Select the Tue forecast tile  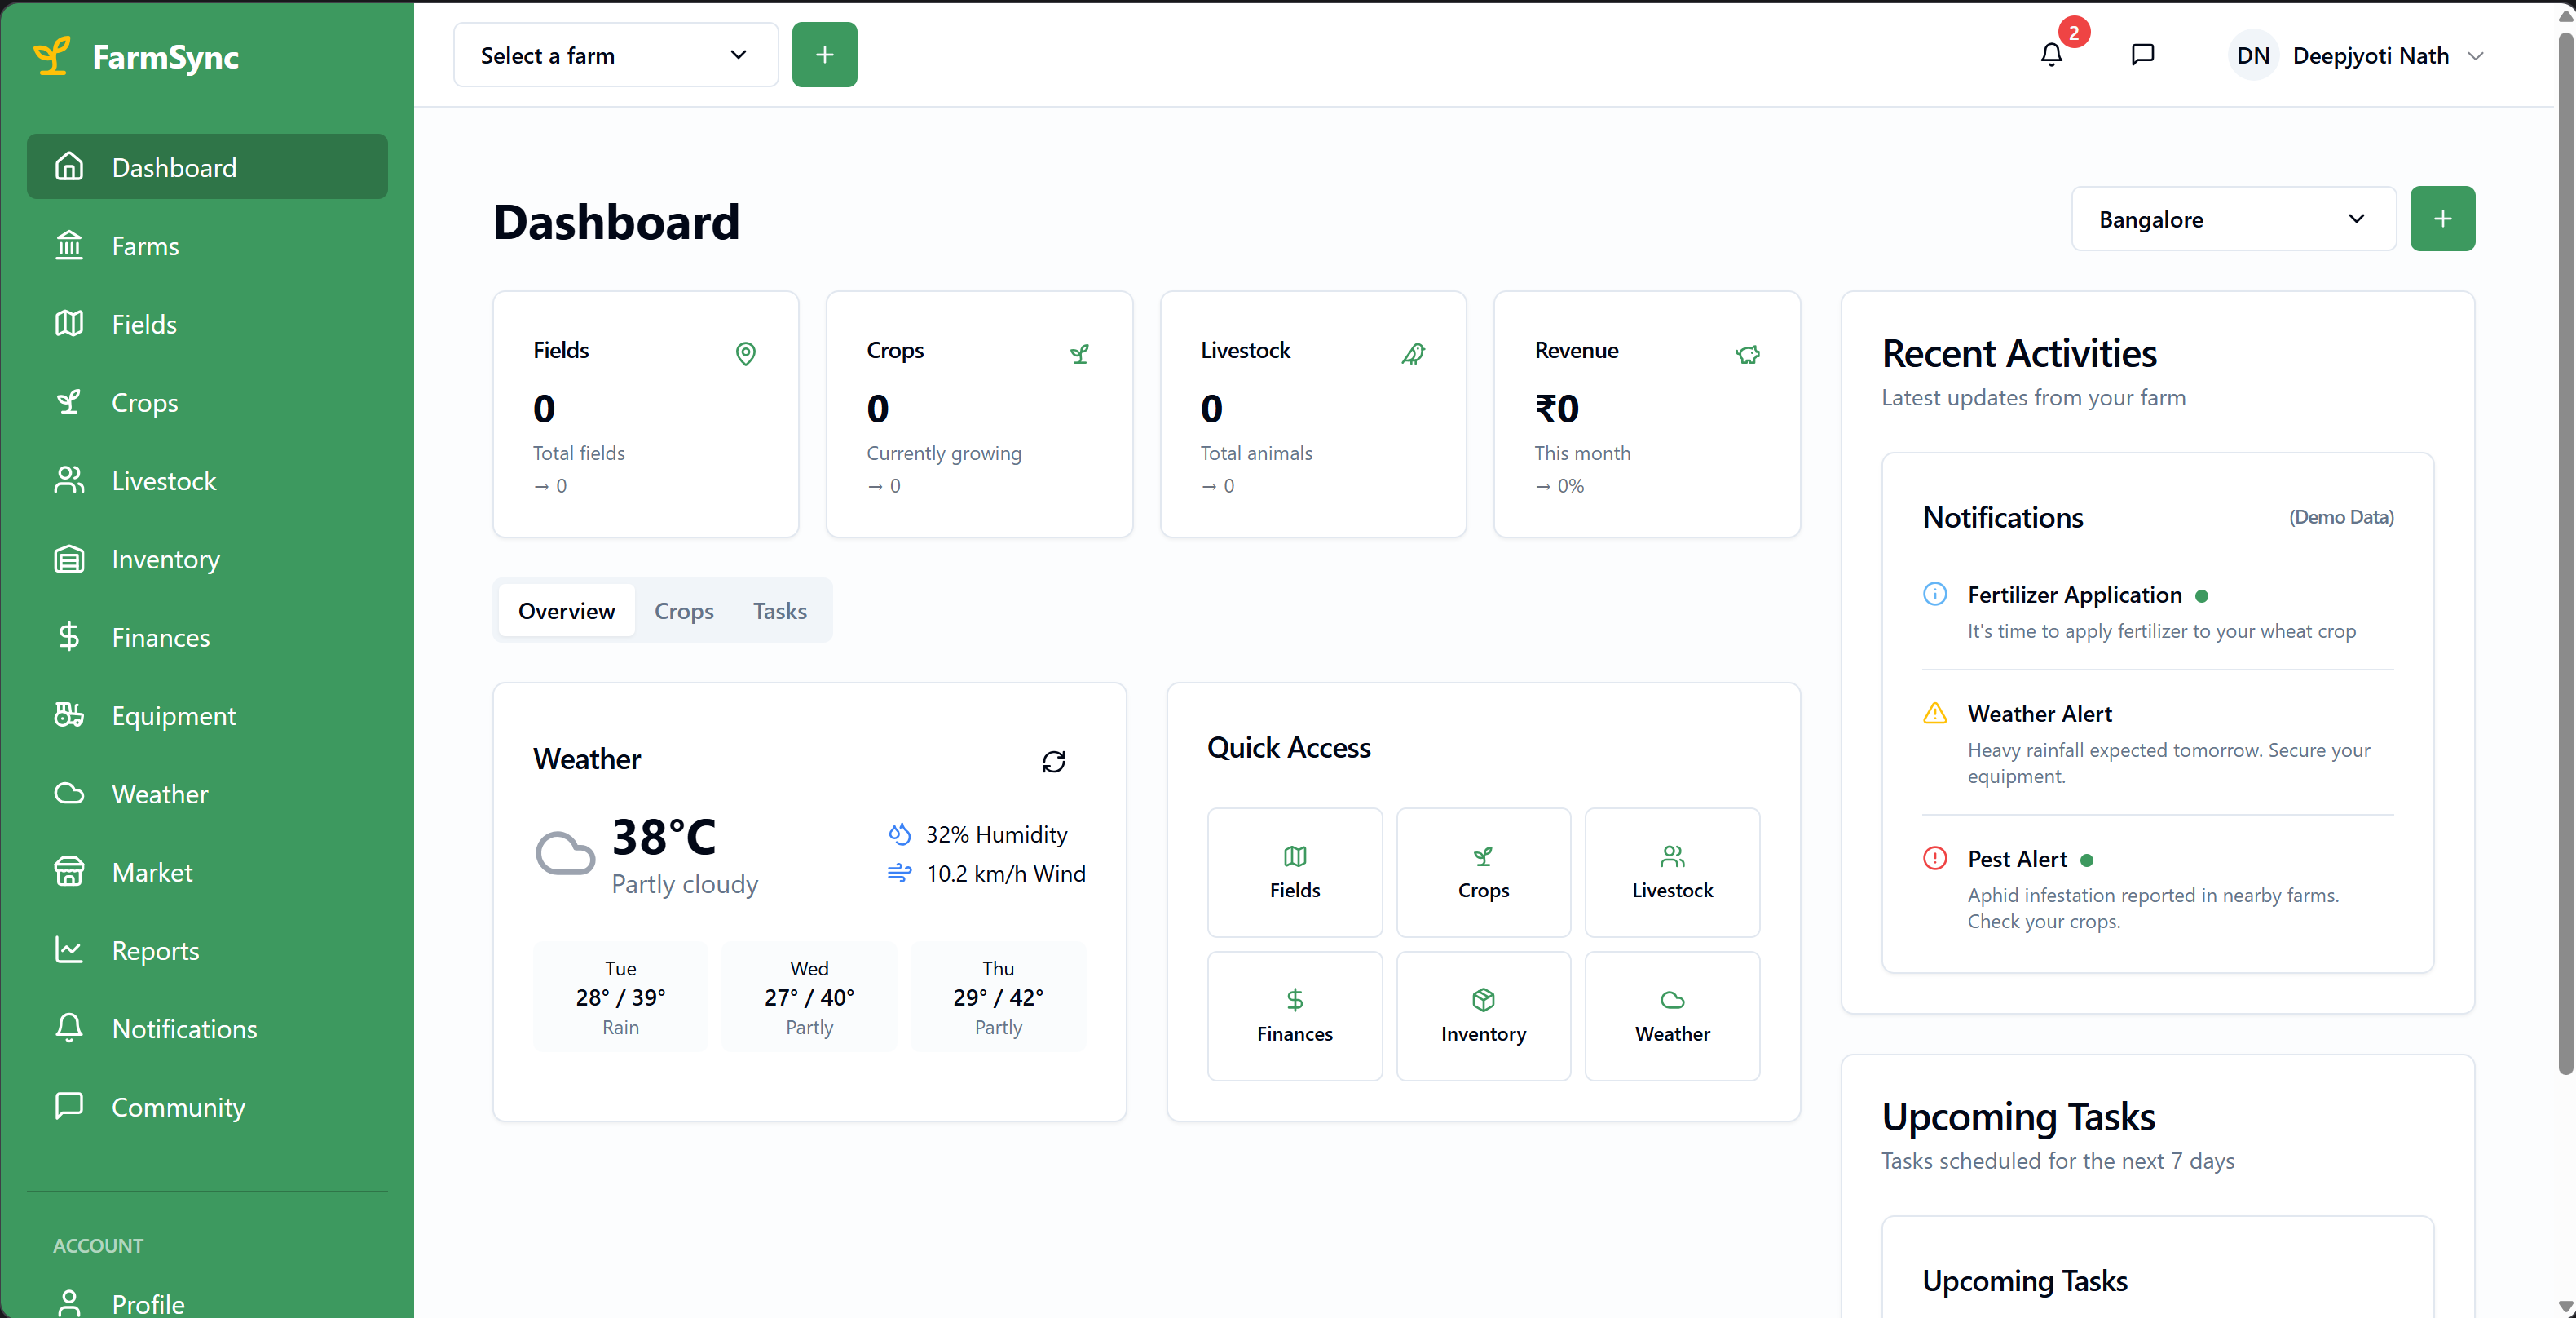click(x=620, y=997)
